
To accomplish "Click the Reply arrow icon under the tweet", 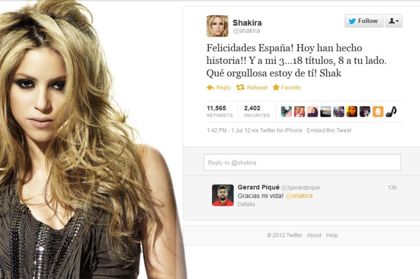I will pyautogui.click(x=211, y=87).
